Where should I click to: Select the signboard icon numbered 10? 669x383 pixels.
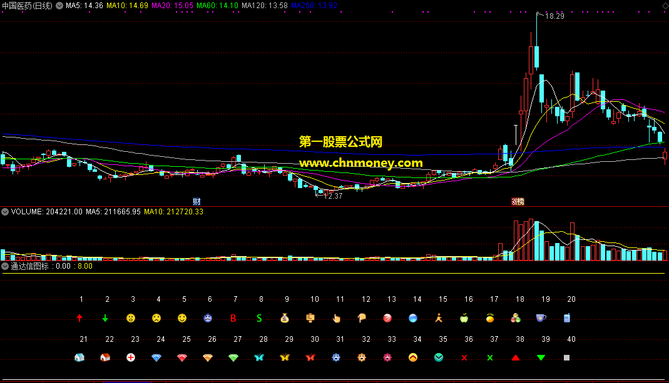coord(310,318)
